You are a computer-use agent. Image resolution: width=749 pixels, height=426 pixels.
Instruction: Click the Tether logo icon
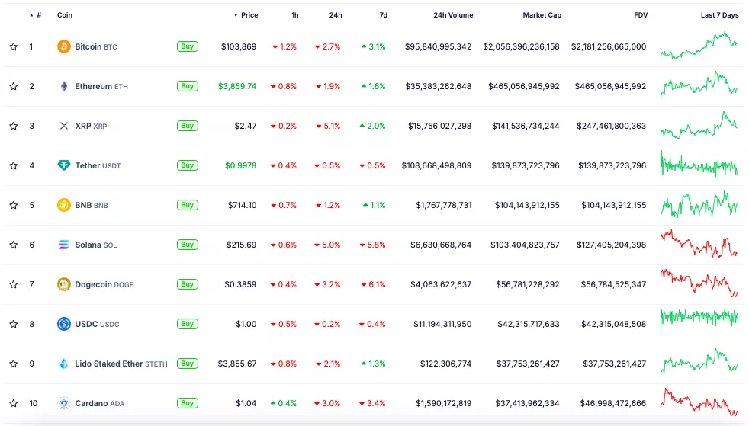coord(64,165)
